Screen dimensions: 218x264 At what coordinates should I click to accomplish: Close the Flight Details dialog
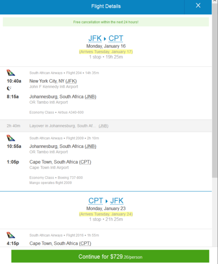198,6
